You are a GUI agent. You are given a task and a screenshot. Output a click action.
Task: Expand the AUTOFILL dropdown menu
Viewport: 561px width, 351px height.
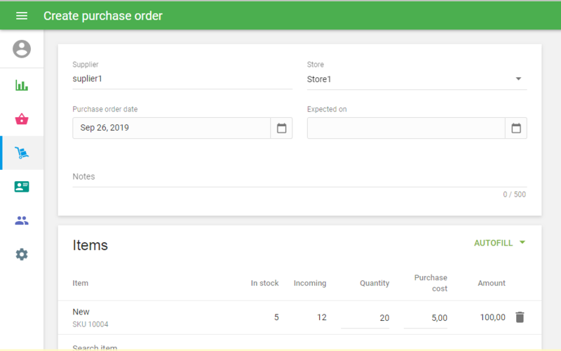pos(499,243)
